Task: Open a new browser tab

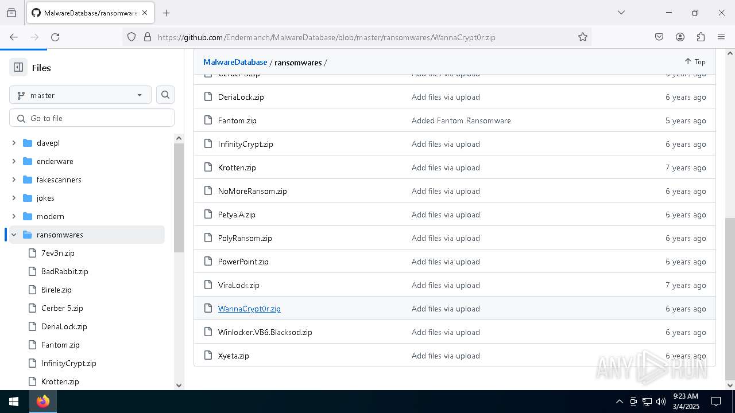Action: point(166,13)
